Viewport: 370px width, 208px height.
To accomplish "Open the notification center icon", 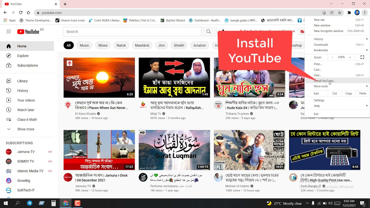I will 362,203.
